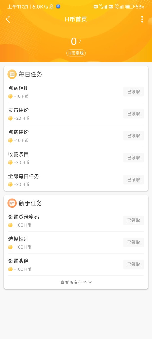
Task: Tap the 每日任务 clipboard icon
Action: (x=12, y=74)
